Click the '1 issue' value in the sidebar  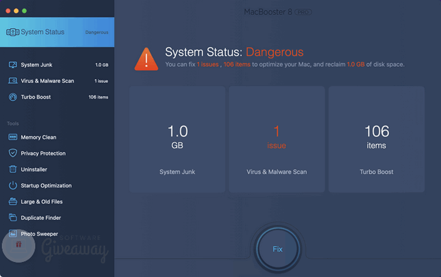(x=101, y=81)
